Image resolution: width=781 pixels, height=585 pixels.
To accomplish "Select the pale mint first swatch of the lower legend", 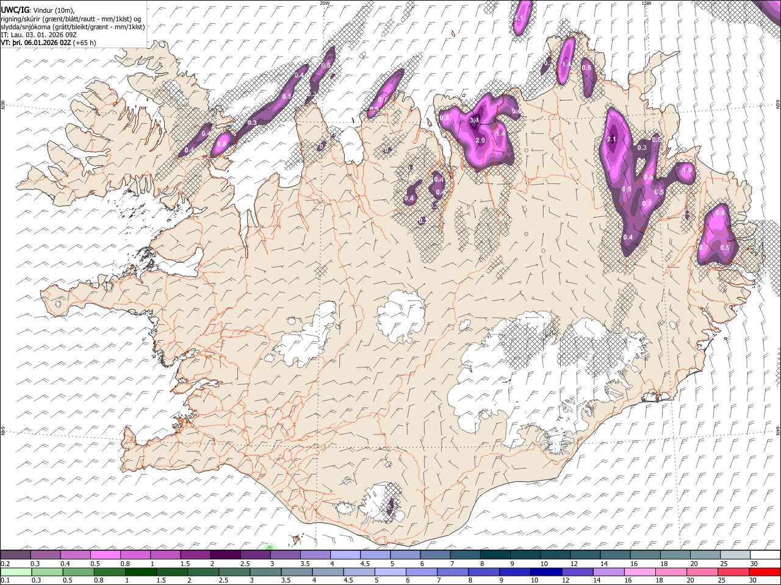I will click(15, 572).
